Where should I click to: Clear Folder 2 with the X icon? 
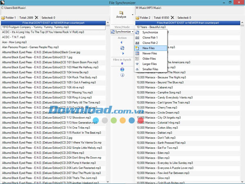point(172,18)
